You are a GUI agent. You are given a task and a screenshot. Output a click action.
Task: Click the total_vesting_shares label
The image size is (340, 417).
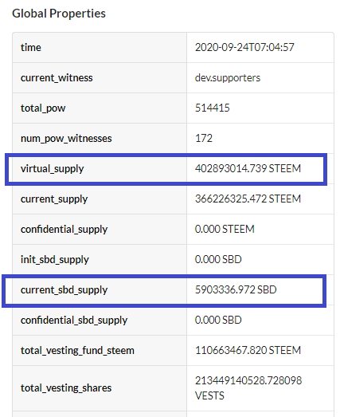coord(66,388)
